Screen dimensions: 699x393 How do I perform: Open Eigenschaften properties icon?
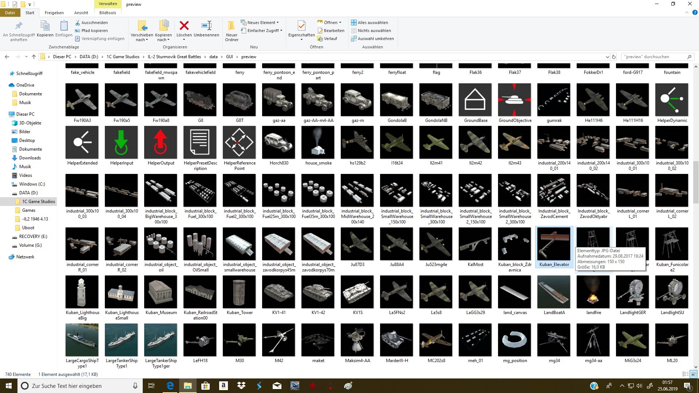(301, 26)
